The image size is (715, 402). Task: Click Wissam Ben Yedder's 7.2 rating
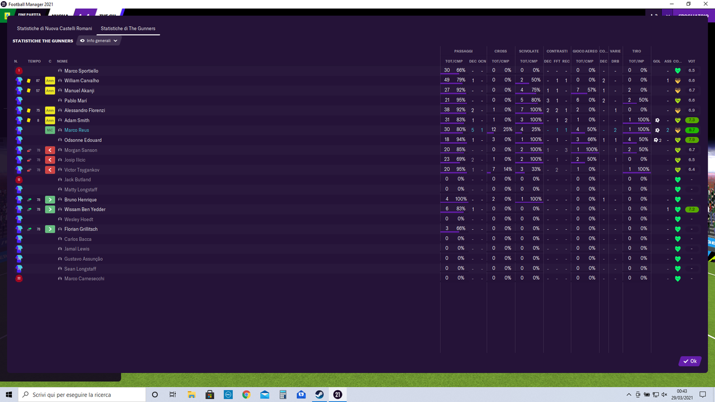point(692,209)
